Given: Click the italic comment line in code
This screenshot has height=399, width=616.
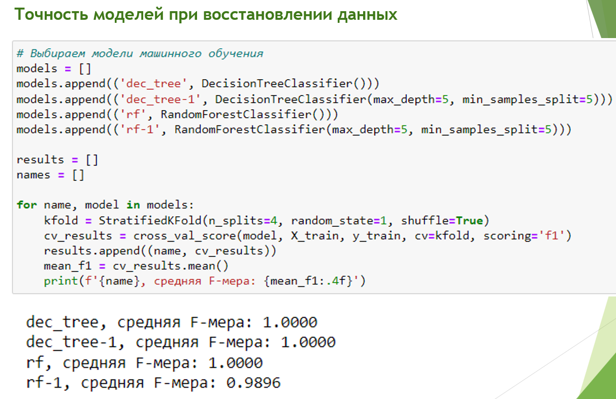Looking at the screenshot, I should tap(140, 53).
